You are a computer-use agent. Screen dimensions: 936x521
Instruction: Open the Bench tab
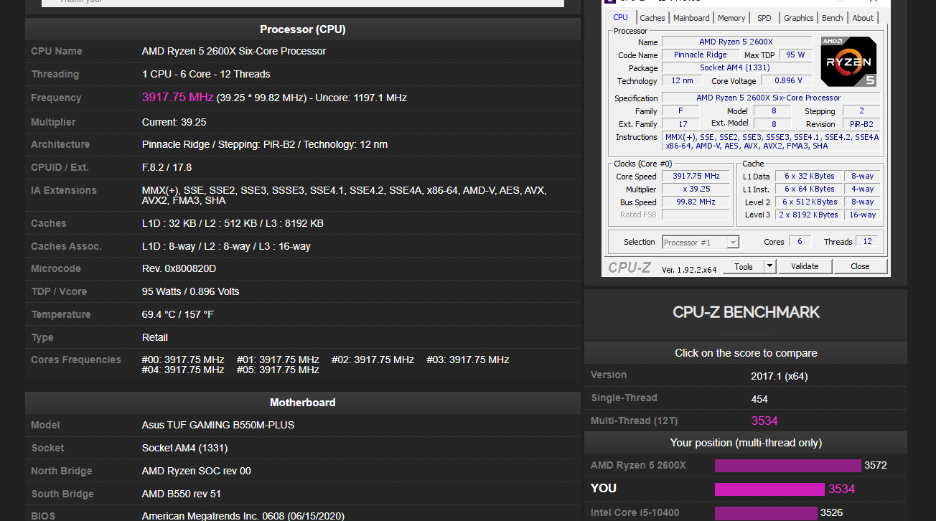(832, 17)
